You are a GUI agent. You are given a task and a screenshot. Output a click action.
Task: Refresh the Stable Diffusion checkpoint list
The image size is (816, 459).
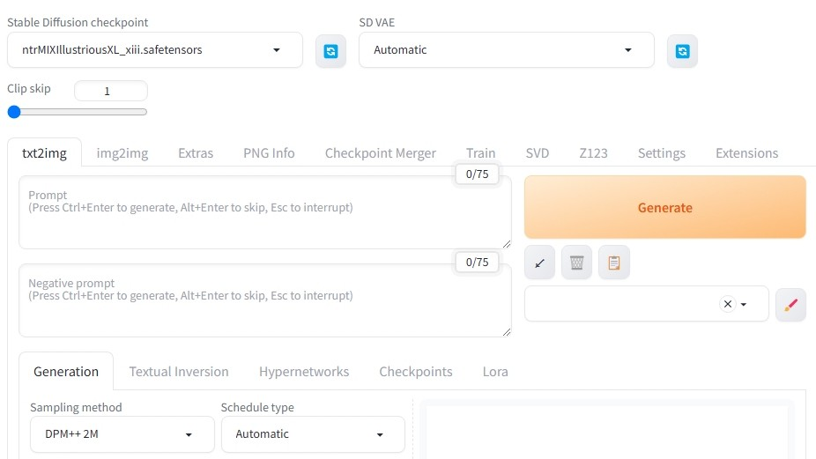pos(331,51)
